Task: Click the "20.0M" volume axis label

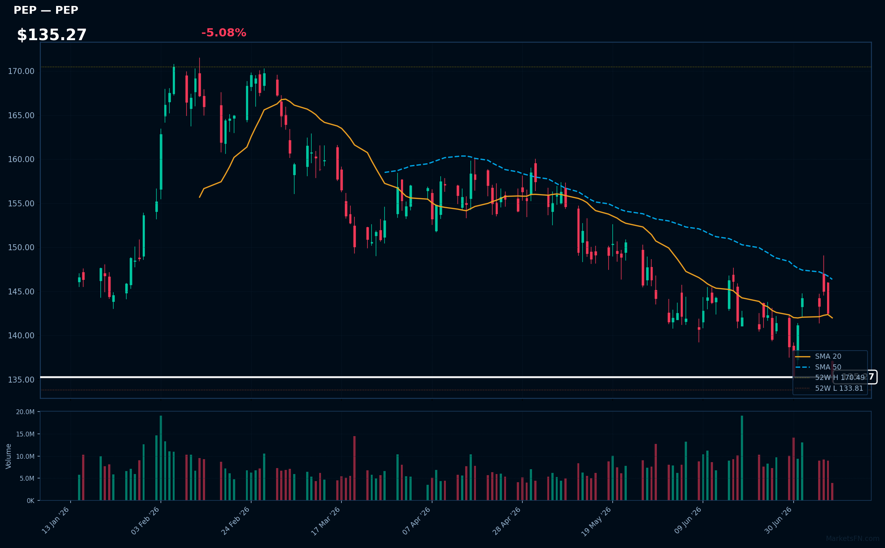Action: [x=25, y=412]
